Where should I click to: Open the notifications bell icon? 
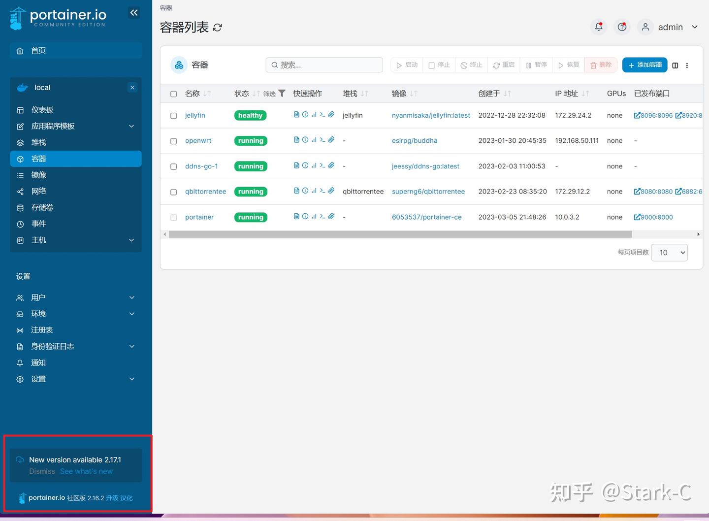598,27
